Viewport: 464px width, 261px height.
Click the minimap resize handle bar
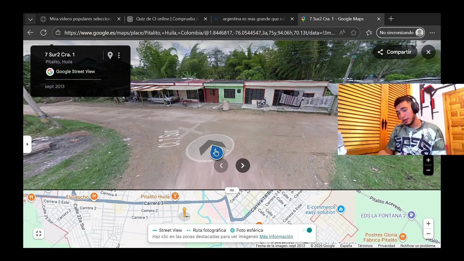pos(232,190)
